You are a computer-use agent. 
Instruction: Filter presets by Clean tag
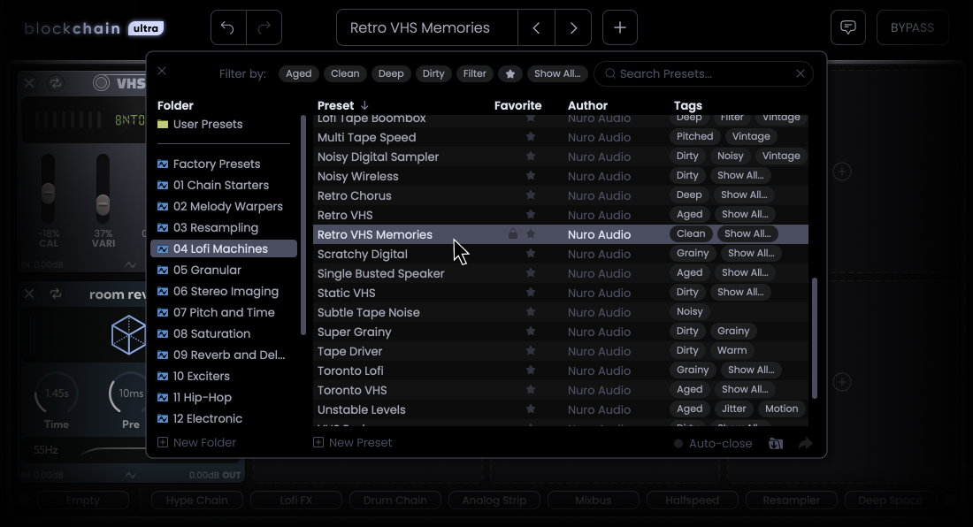click(x=345, y=73)
